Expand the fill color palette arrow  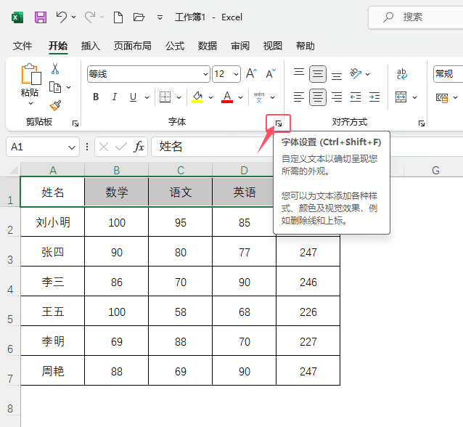211,97
